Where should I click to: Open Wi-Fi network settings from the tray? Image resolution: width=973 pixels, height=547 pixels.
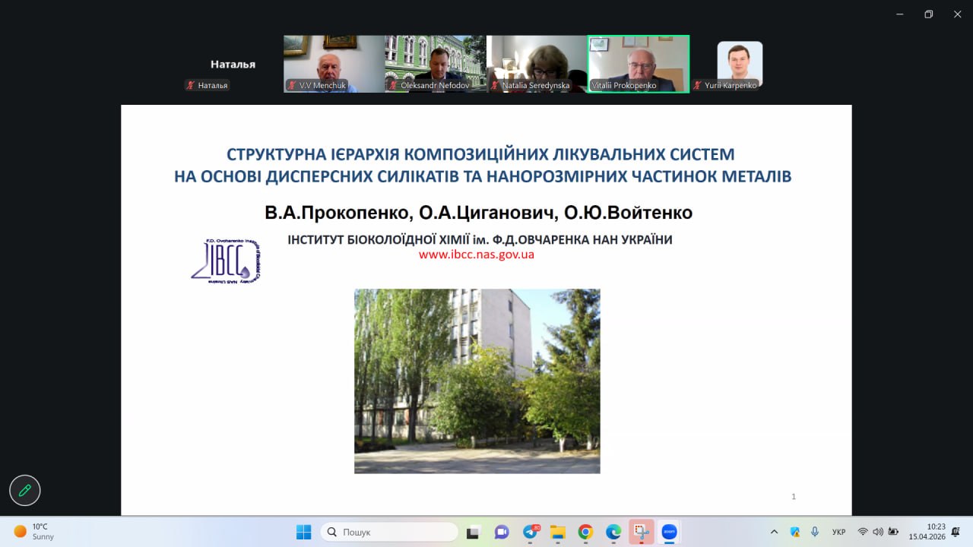click(863, 532)
